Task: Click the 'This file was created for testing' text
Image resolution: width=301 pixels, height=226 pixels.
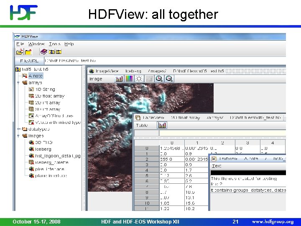Action: (244, 179)
